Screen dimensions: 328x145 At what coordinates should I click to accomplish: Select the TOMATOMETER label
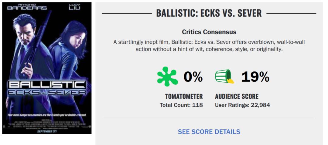pos(184,97)
